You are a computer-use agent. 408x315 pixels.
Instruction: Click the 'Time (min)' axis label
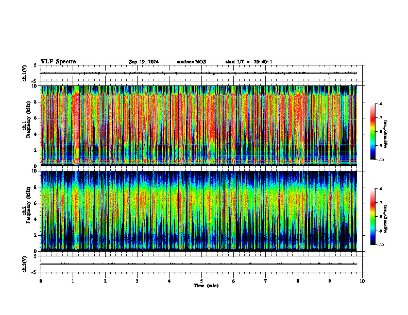(206, 286)
